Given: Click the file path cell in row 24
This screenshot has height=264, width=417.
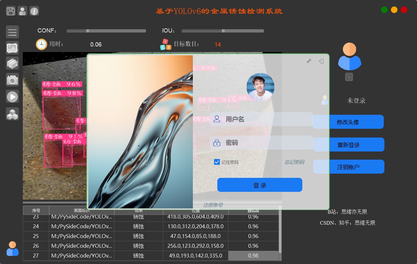Looking at the screenshot, I should pos(82,226).
